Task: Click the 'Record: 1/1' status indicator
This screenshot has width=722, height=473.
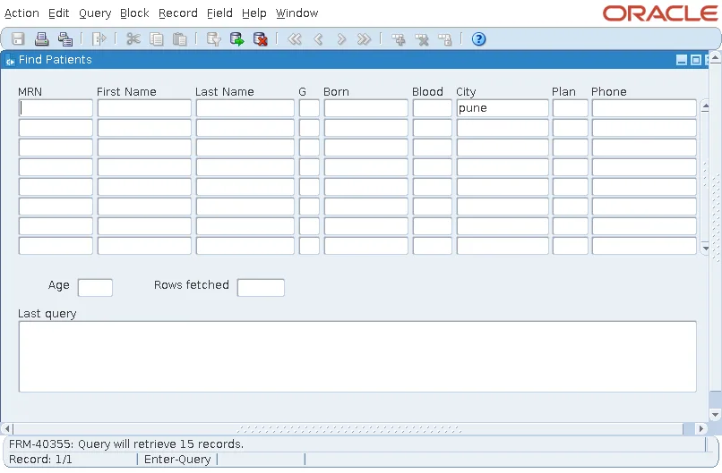Action: click(40, 460)
